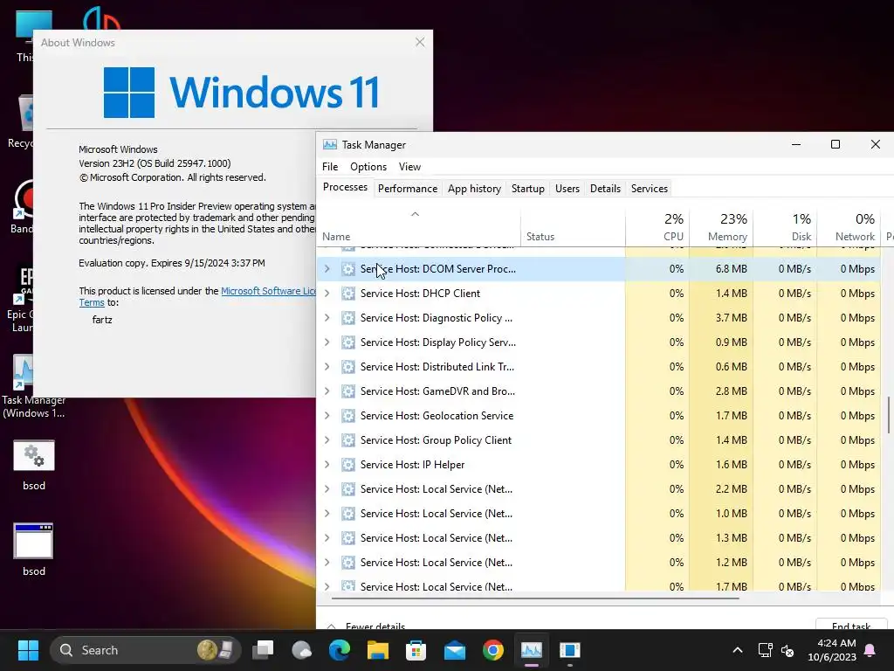Expand Service Host: GameDVR and Bro... row
The image size is (894, 671).
point(327,391)
